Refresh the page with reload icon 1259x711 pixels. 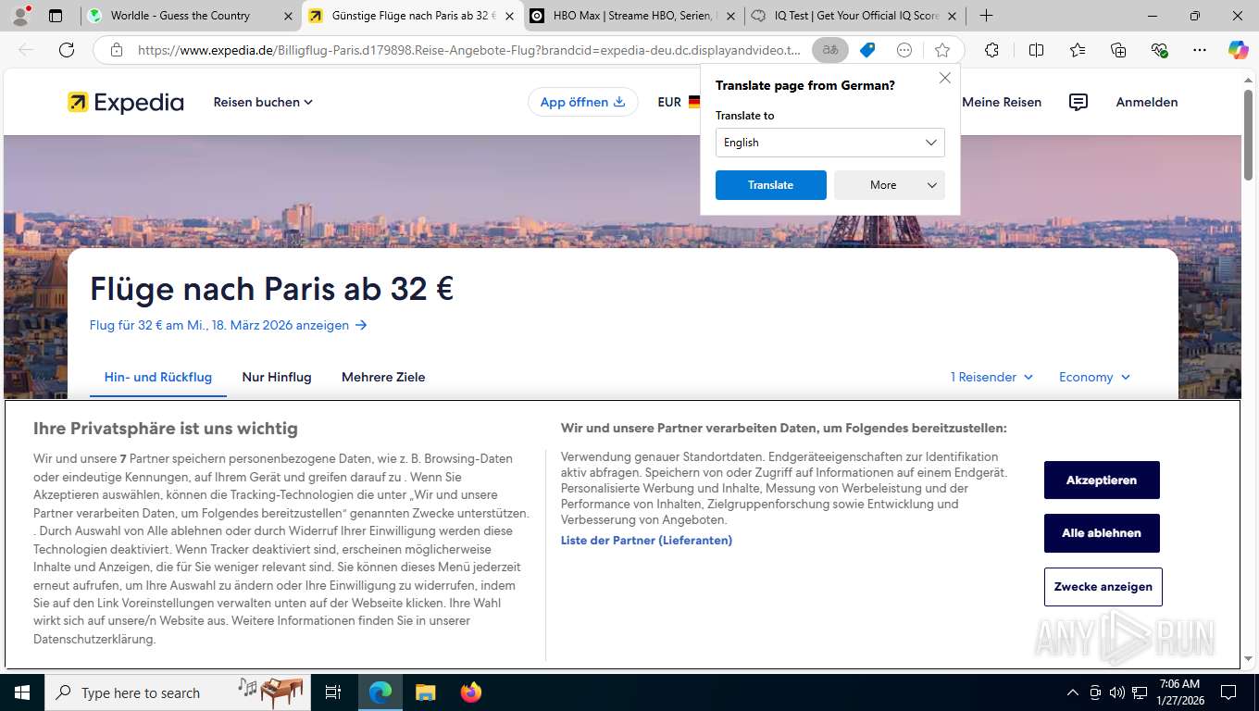(x=67, y=50)
